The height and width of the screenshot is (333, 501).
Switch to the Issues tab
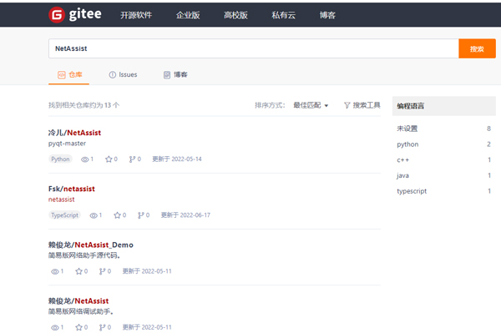coord(124,75)
